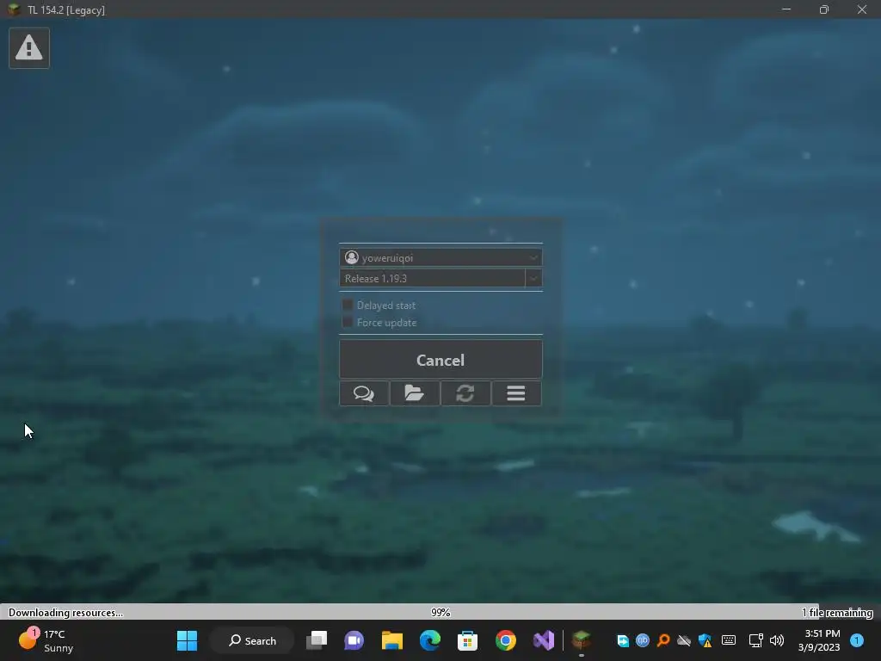Click the network display tray icon
The height and width of the screenshot is (661, 881).
pos(755,640)
